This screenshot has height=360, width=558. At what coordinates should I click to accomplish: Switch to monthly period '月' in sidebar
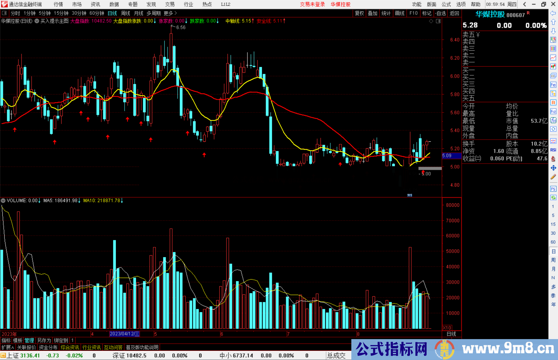pyautogui.click(x=553, y=269)
